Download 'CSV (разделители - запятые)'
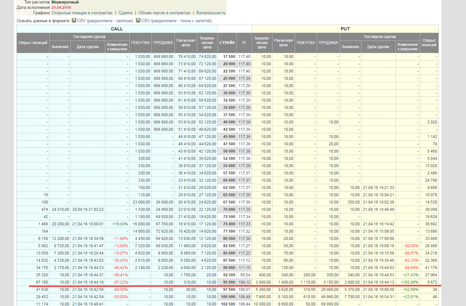 [105, 21]
